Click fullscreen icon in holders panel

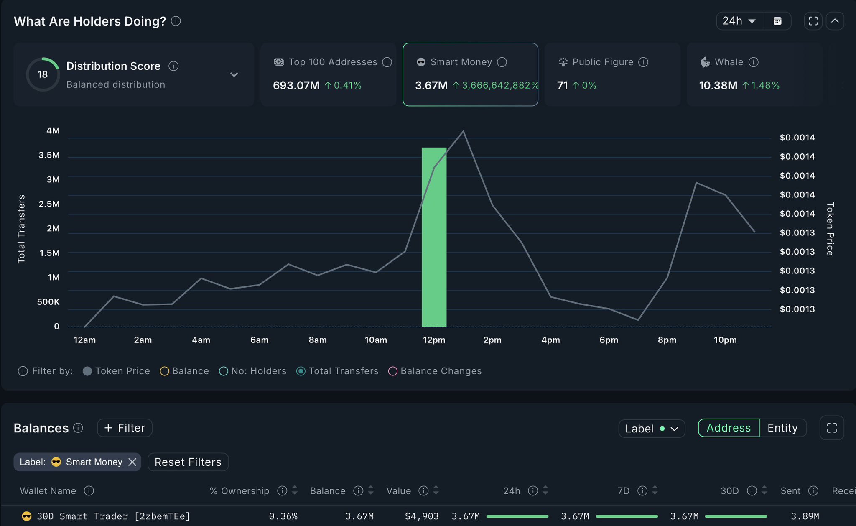click(813, 21)
